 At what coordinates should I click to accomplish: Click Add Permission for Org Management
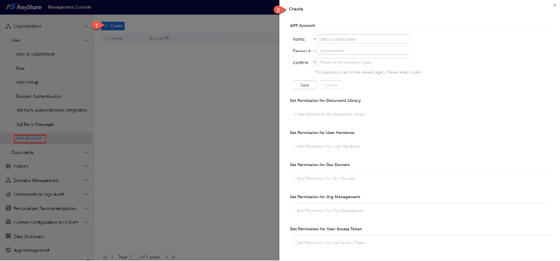(329, 211)
